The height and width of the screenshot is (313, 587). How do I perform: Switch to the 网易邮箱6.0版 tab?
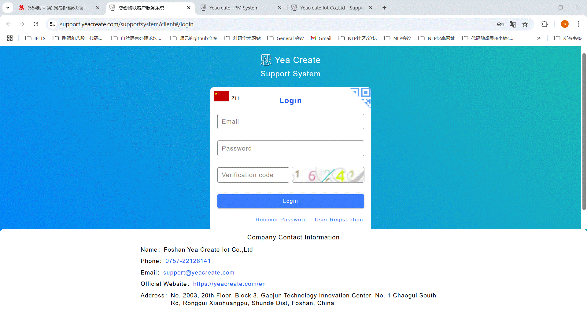pyautogui.click(x=55, y=8)
